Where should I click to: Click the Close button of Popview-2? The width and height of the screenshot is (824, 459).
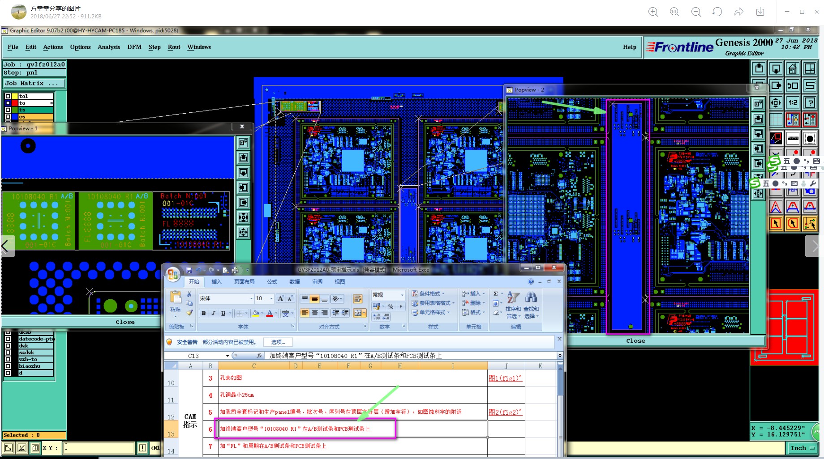point(635,341)
